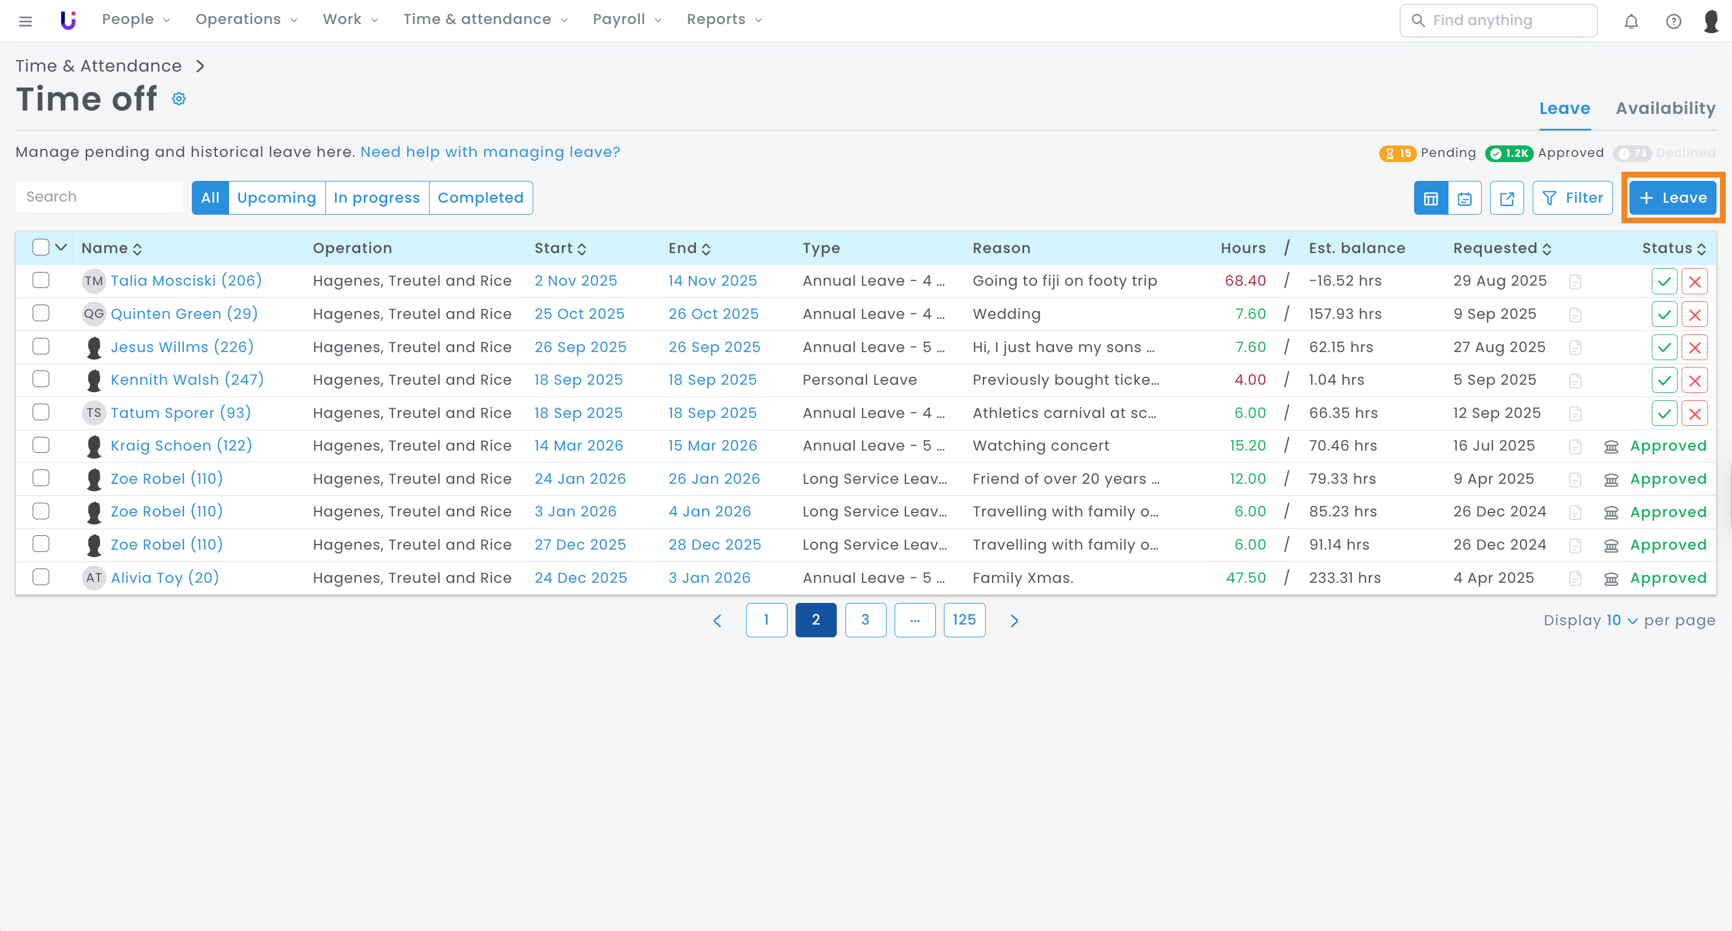Toggle the select-all header checkbox
1732x931 pixels.
[41, 247]
